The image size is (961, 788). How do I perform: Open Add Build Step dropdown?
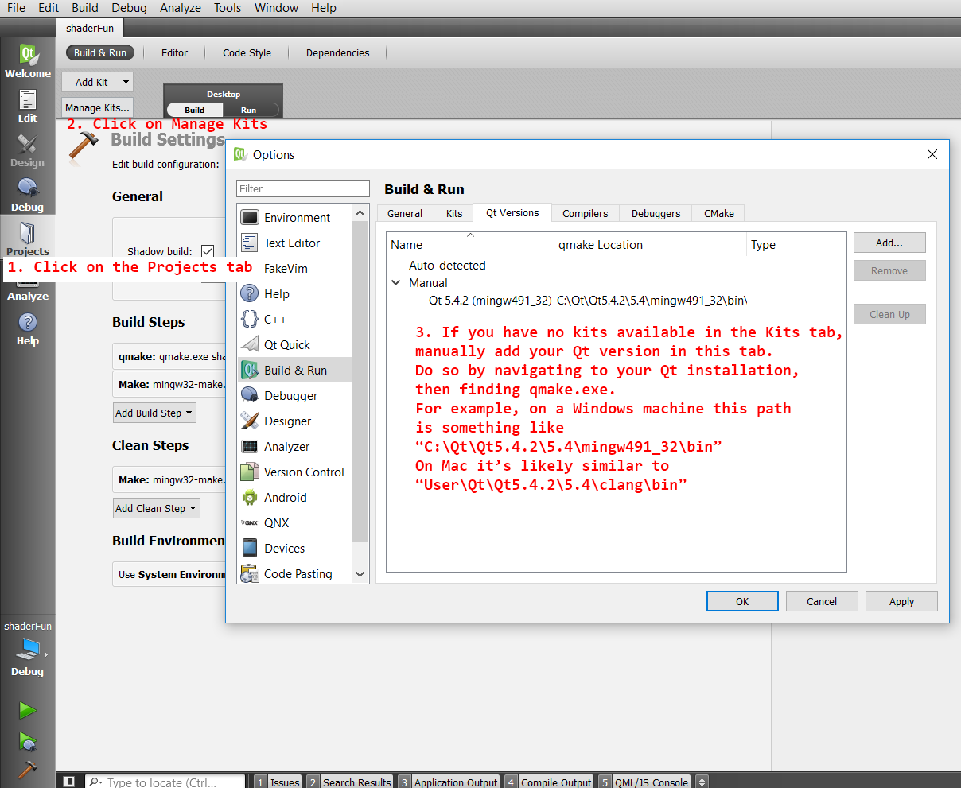click(154, 413)
